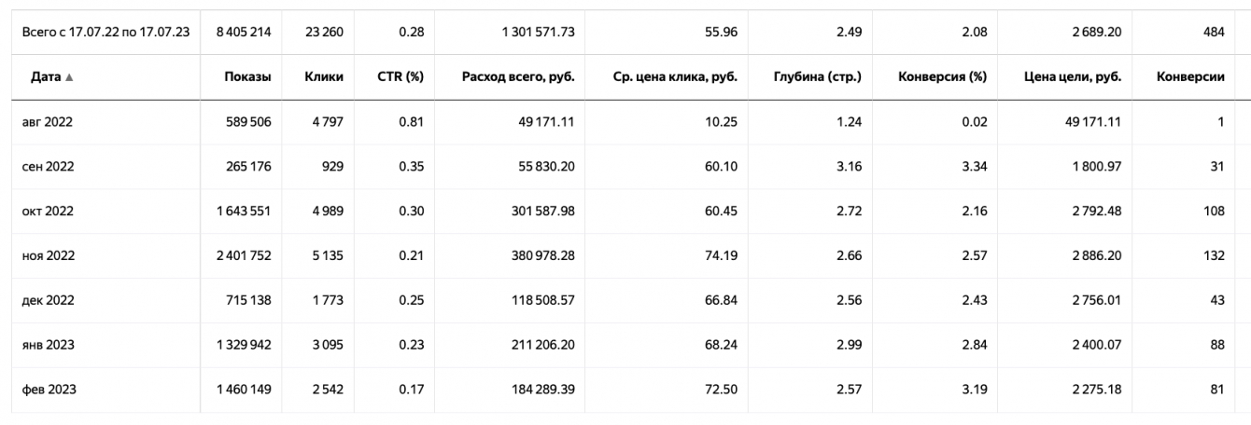
Task: Click the total period summary cell
Action: click(x=105, y=32)
